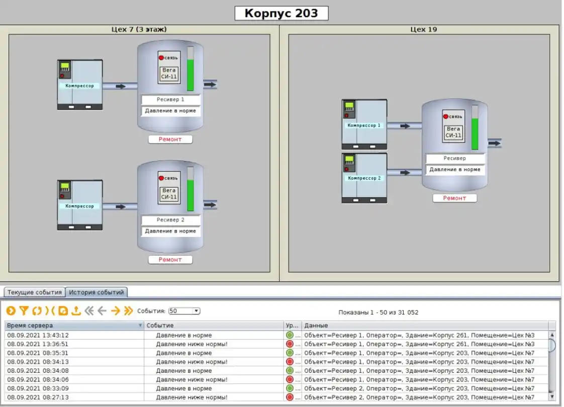Select the История событий tab
Image resolution: width=564 pixels, height=407 pixels.
(x=96, y=292)
